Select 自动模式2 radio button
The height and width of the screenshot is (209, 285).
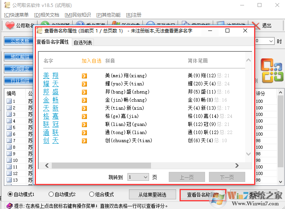coord(51,194)
